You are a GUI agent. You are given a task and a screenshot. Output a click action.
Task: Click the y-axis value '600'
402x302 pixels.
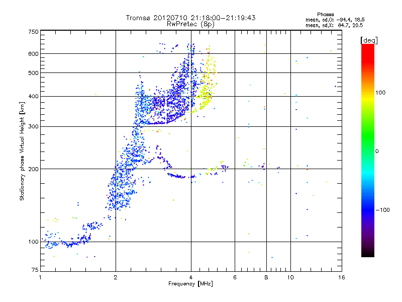pyautogui.click(x=34, y=54)
